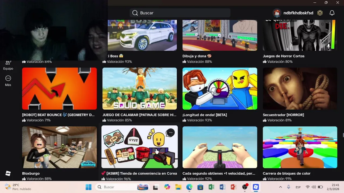Open the Squid Game thumbnail
This screenshot has height=193, width=344.
(139, 88)
